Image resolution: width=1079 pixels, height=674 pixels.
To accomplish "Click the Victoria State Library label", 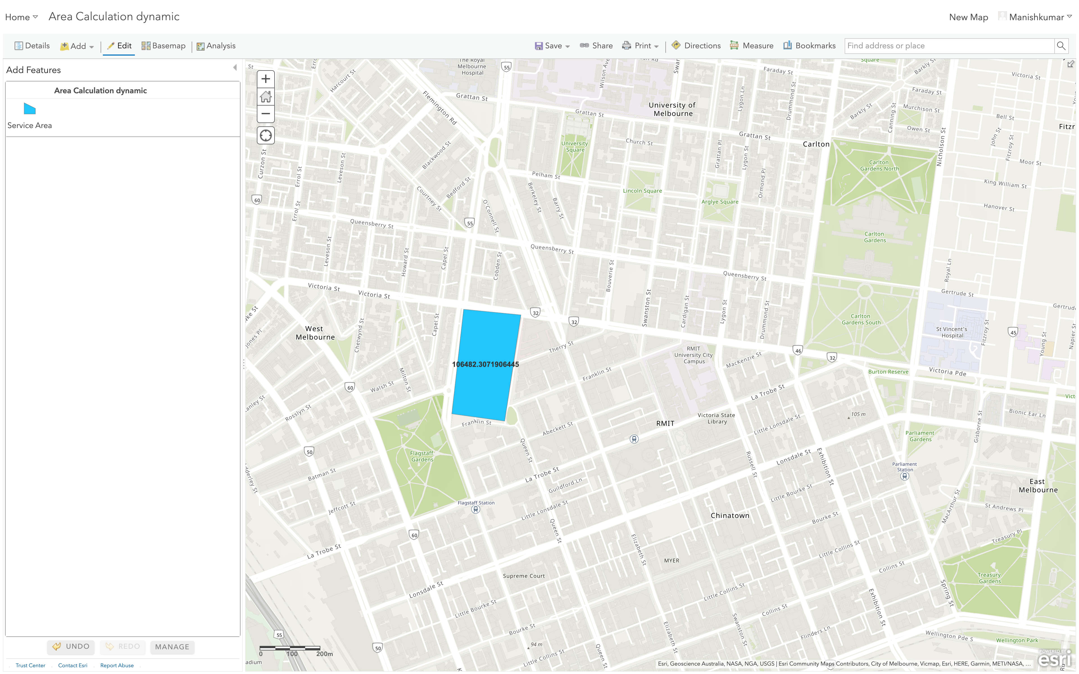I will [x=717, y=418].
